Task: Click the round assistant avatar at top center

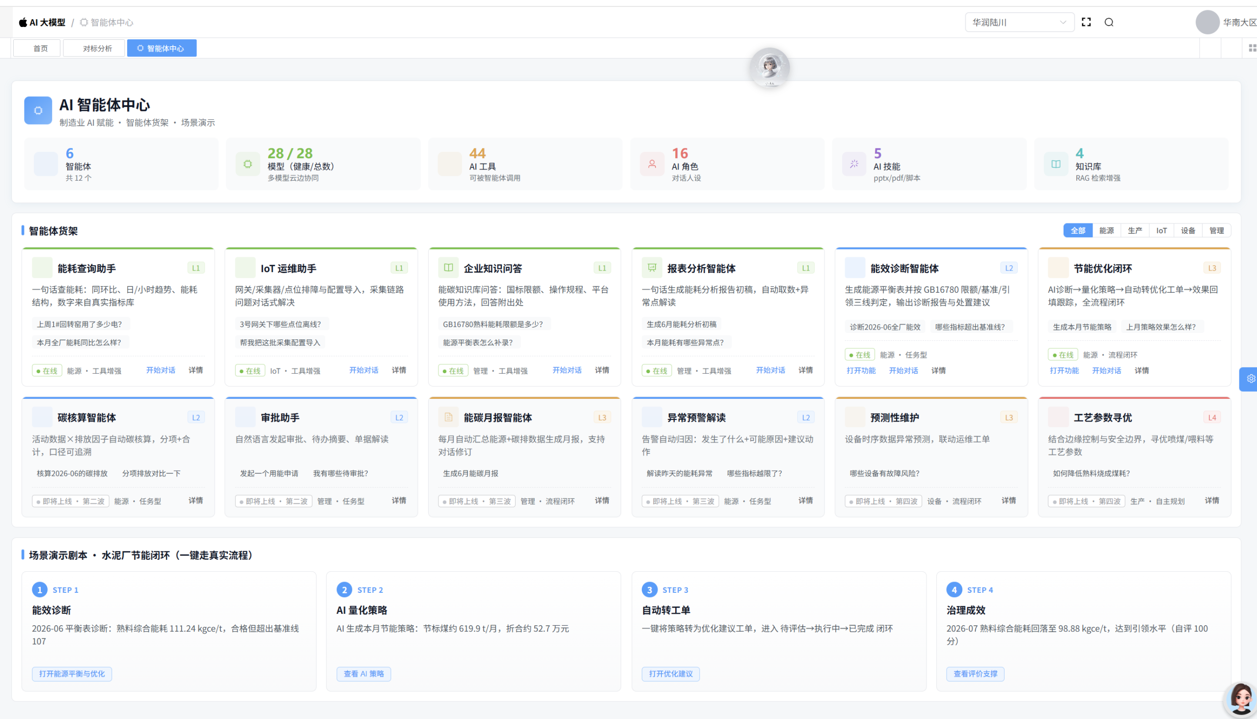Action: [x=769, y=68]
